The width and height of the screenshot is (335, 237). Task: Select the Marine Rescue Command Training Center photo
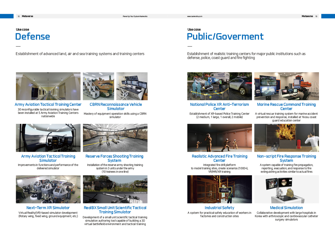pyautogui.click(x=287, y=86)
